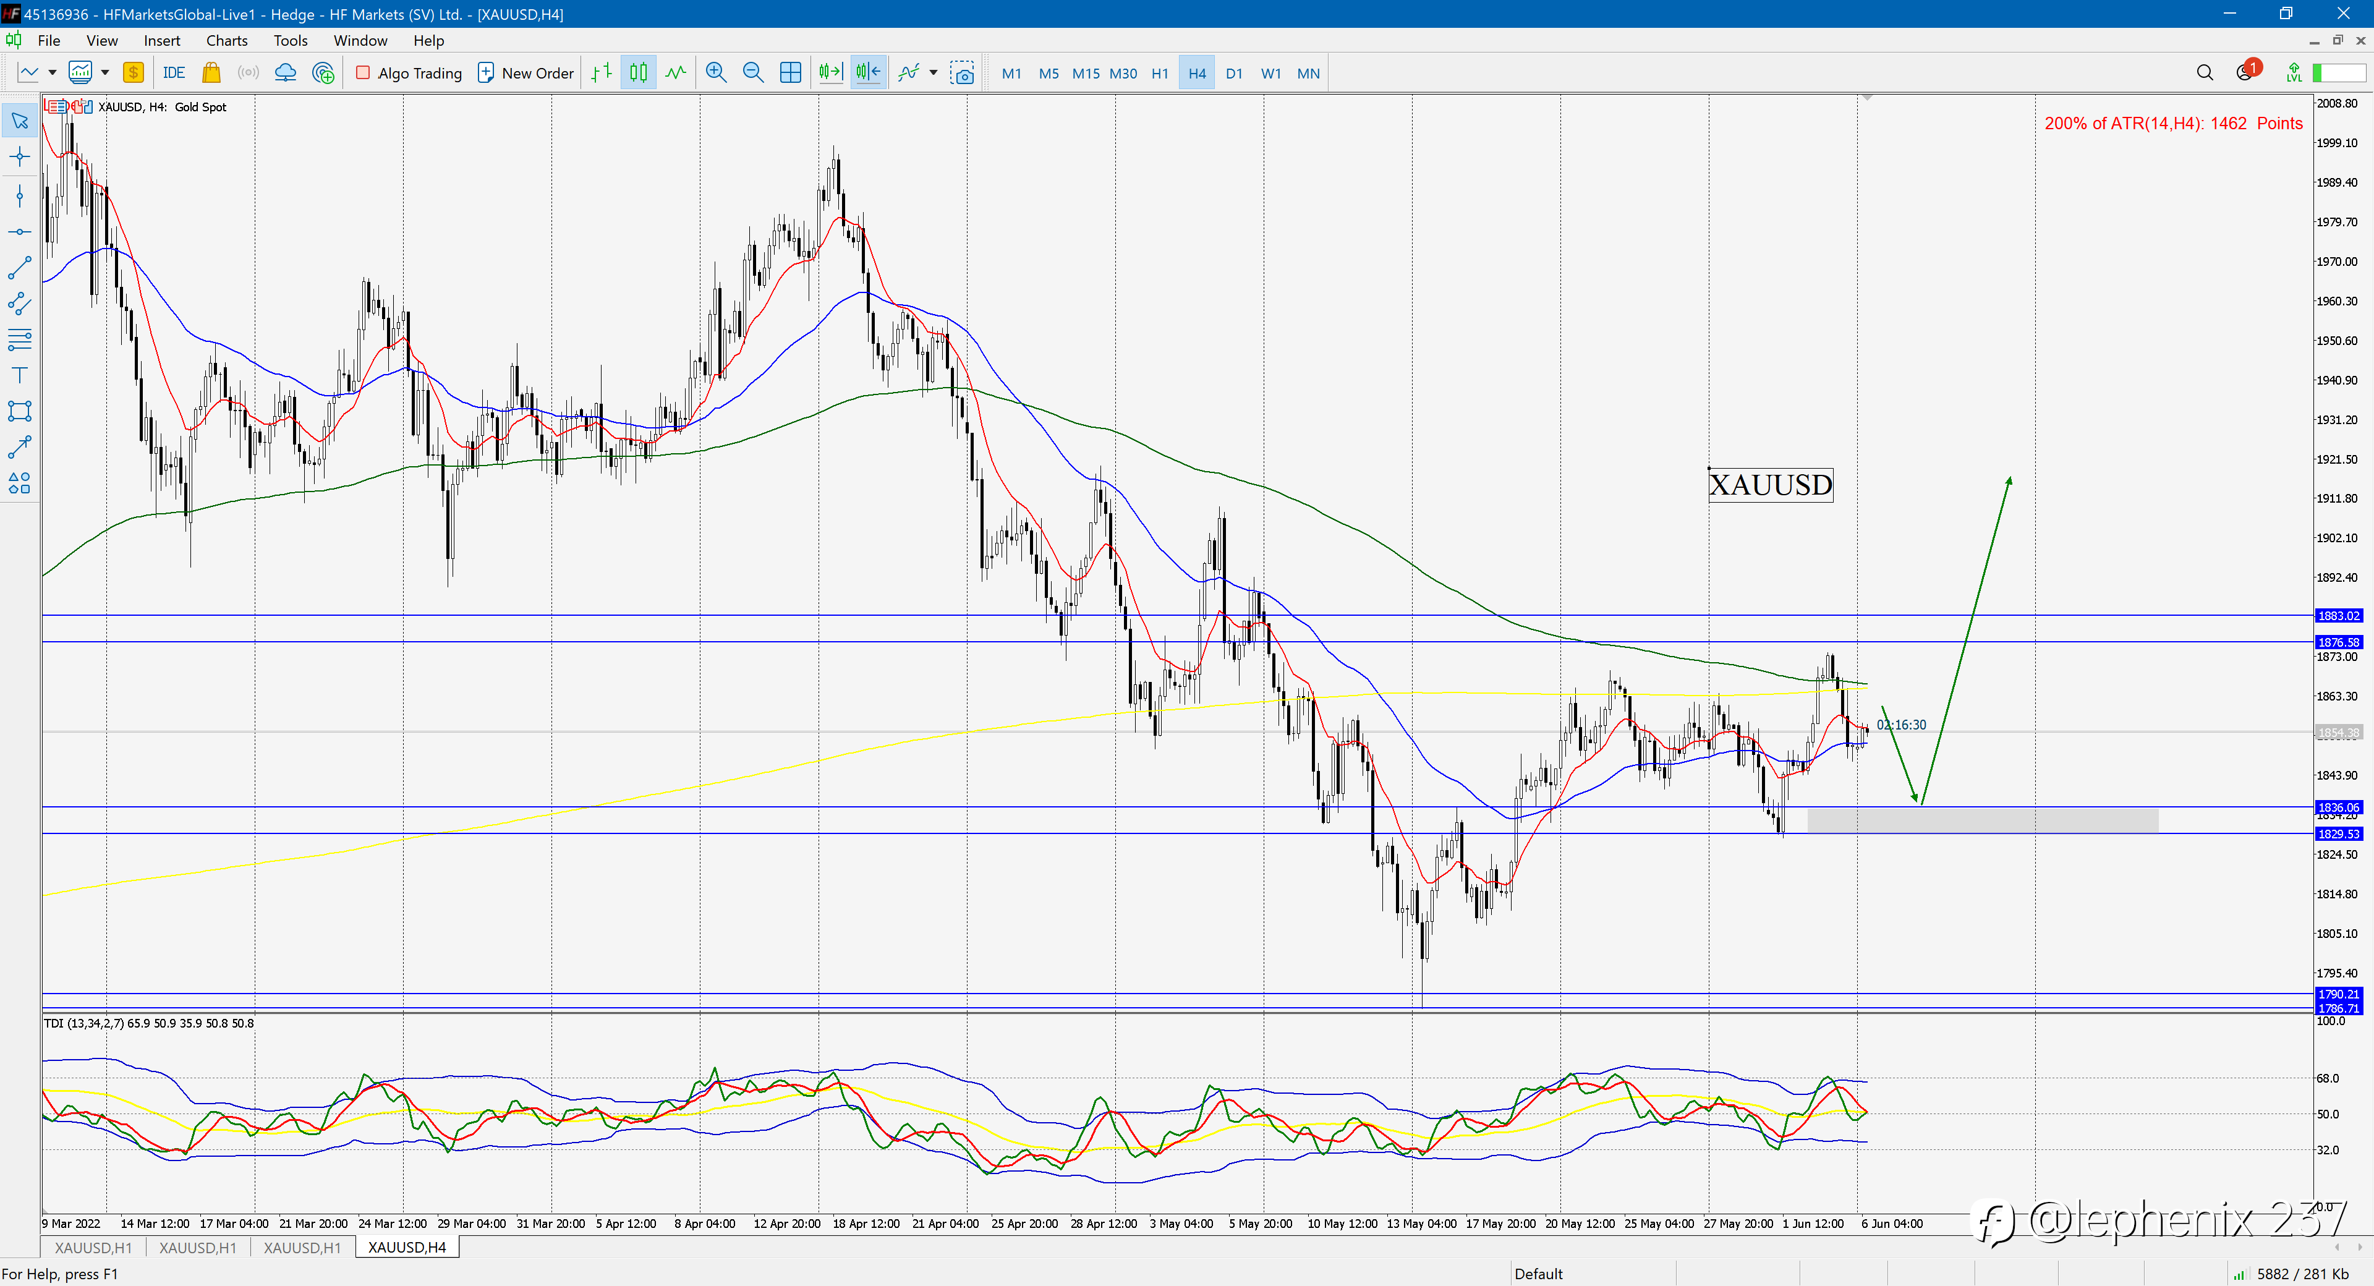Select the crosshair cursor tool
The width and height of the screenshot is (2374, 1286).
tap(19, 156)
